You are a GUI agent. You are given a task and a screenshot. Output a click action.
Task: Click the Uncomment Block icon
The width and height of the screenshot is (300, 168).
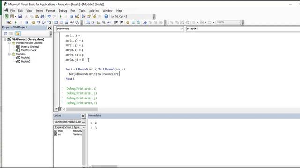138,22
